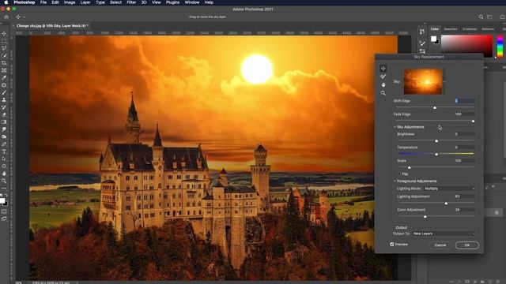
Task: Select the Gradient tool
Action: pyautogui.click(x=4, y=122)
